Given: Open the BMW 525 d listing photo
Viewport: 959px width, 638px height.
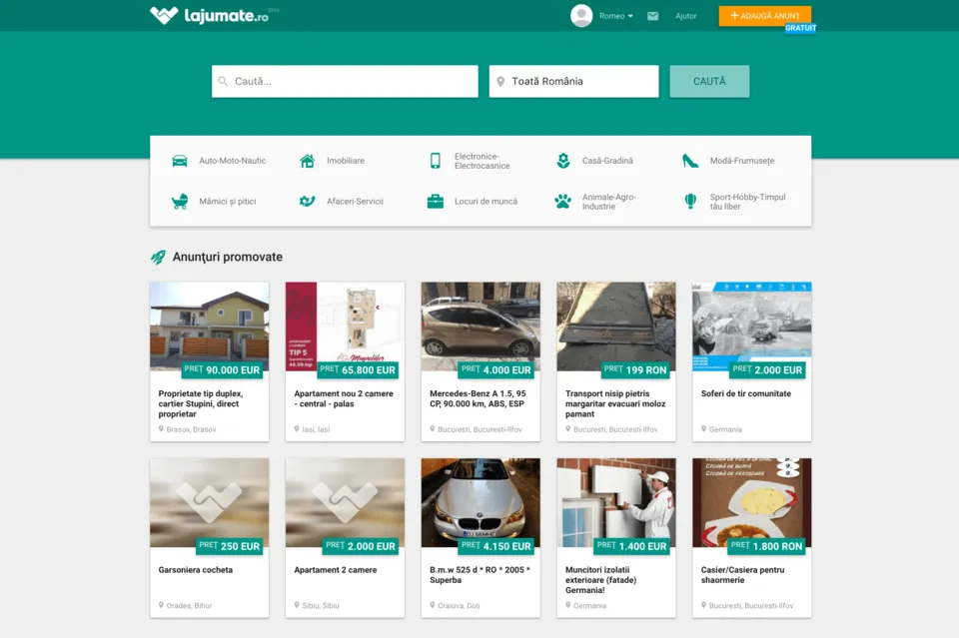Looking at the screenshot, I should 480,502.
